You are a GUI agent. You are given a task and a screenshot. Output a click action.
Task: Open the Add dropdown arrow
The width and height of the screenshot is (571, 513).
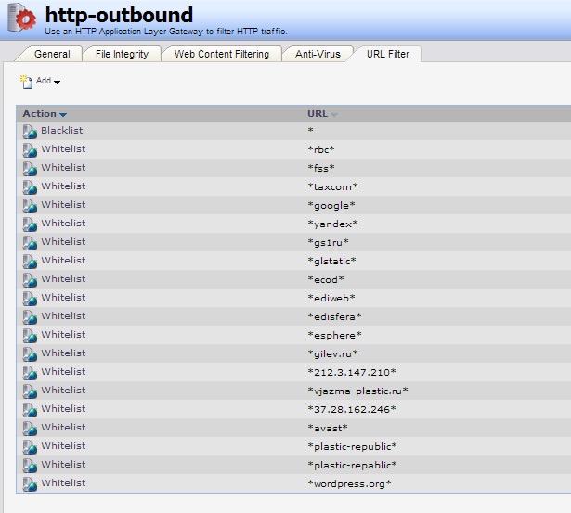tap(58, 83)
